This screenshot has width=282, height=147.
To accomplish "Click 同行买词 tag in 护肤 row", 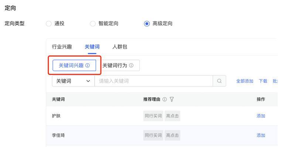I will coord(153,116).
